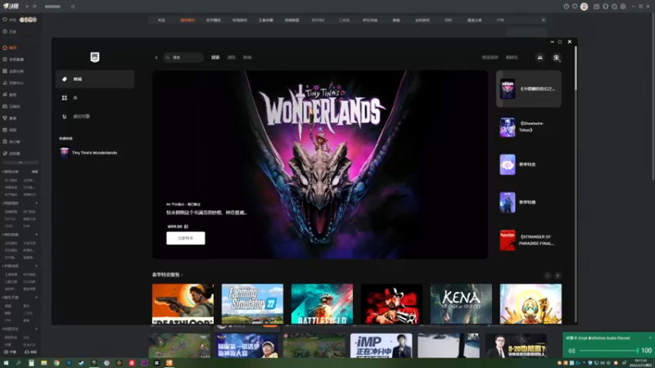Open history clock icon in Huya title bar
Image resolution: width=655 pixels, height=368 pixels.
click(567, 7)
